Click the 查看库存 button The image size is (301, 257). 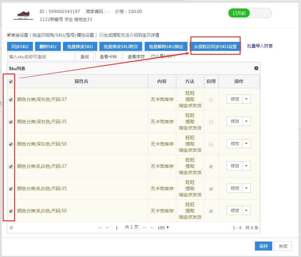click(136, 57)
